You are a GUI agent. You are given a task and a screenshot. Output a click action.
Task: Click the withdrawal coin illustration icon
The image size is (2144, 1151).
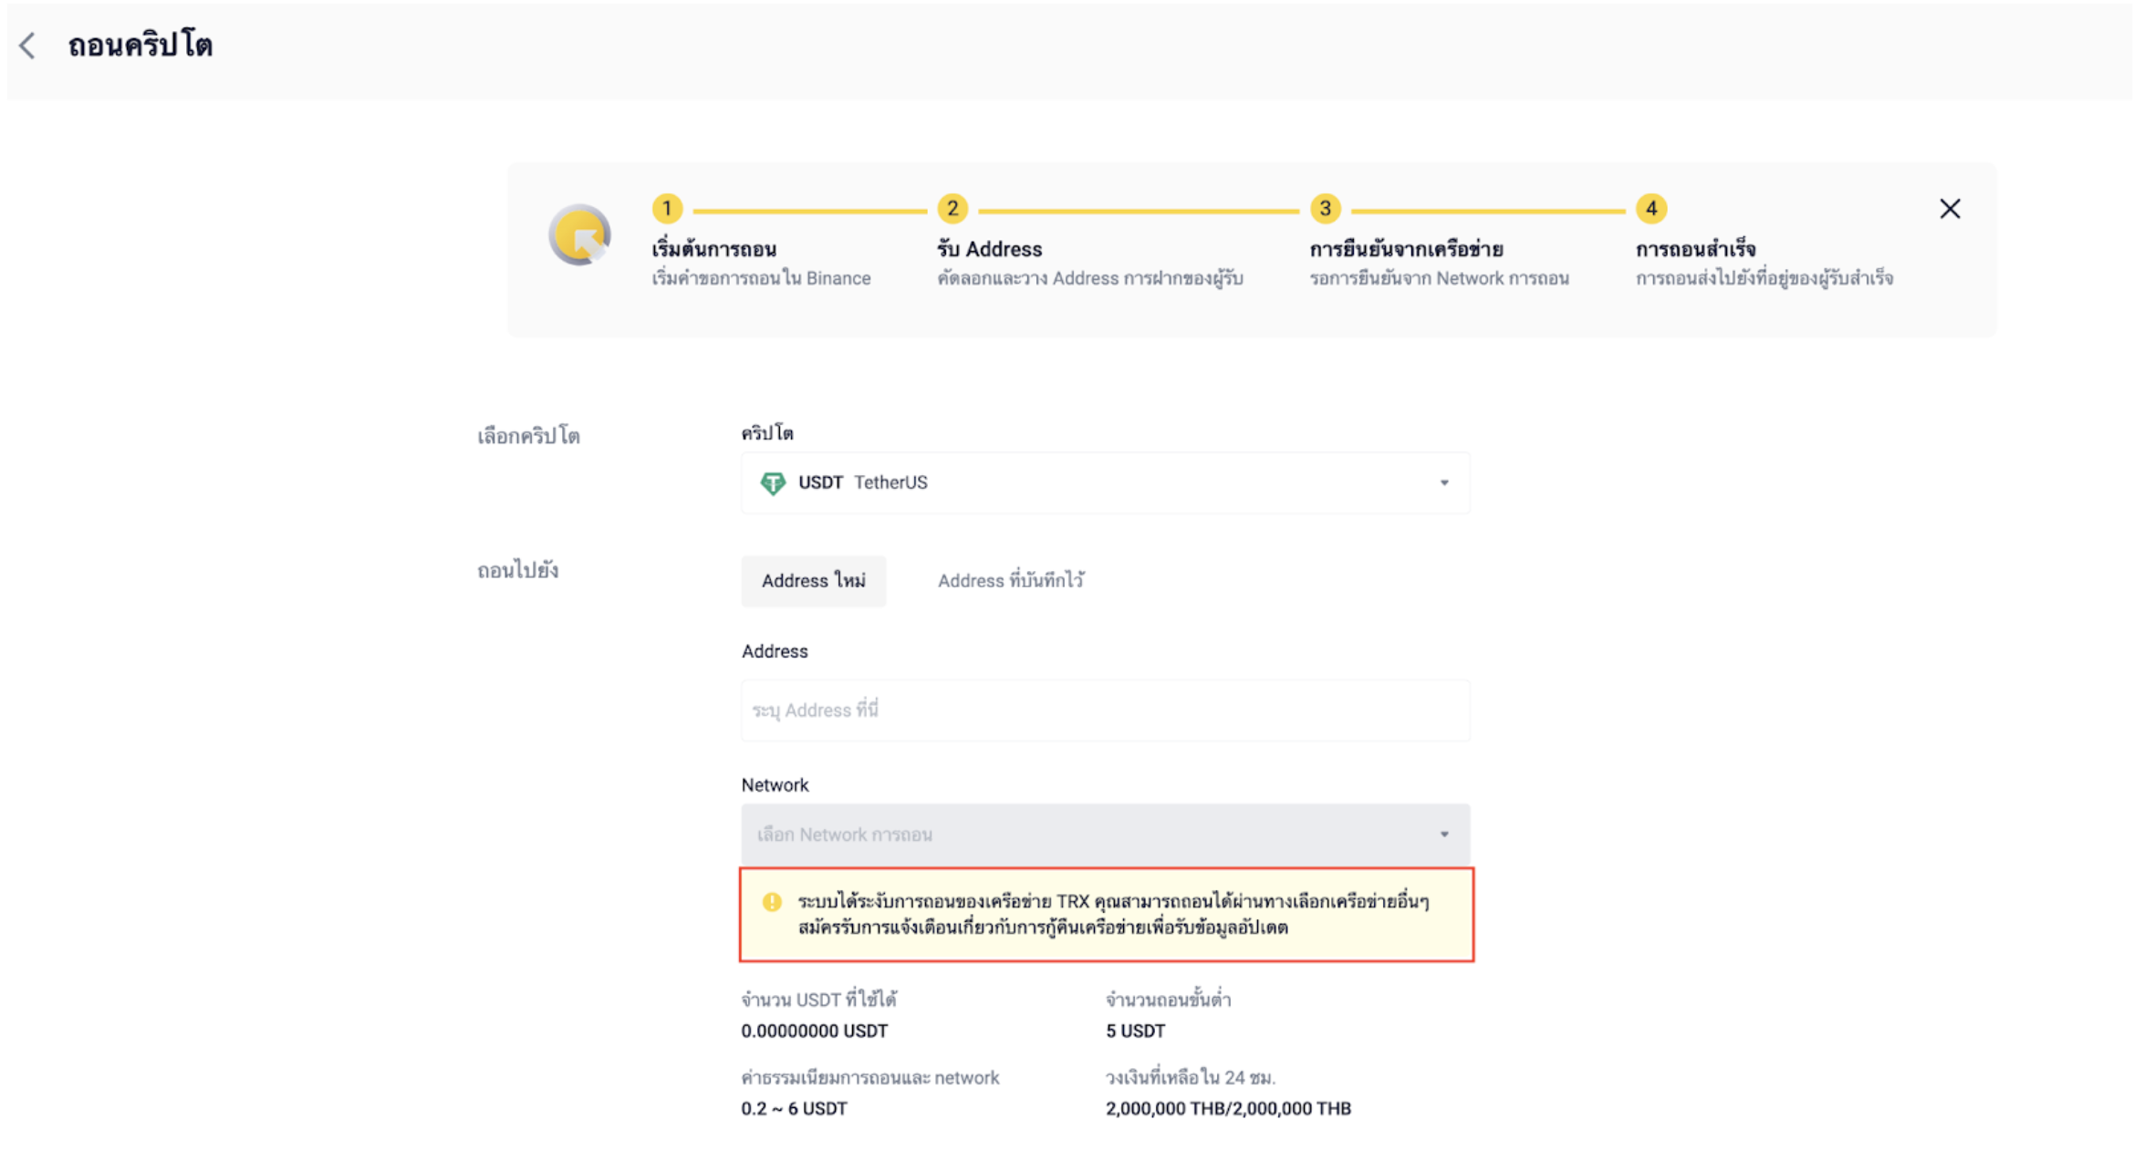[579, 235]
